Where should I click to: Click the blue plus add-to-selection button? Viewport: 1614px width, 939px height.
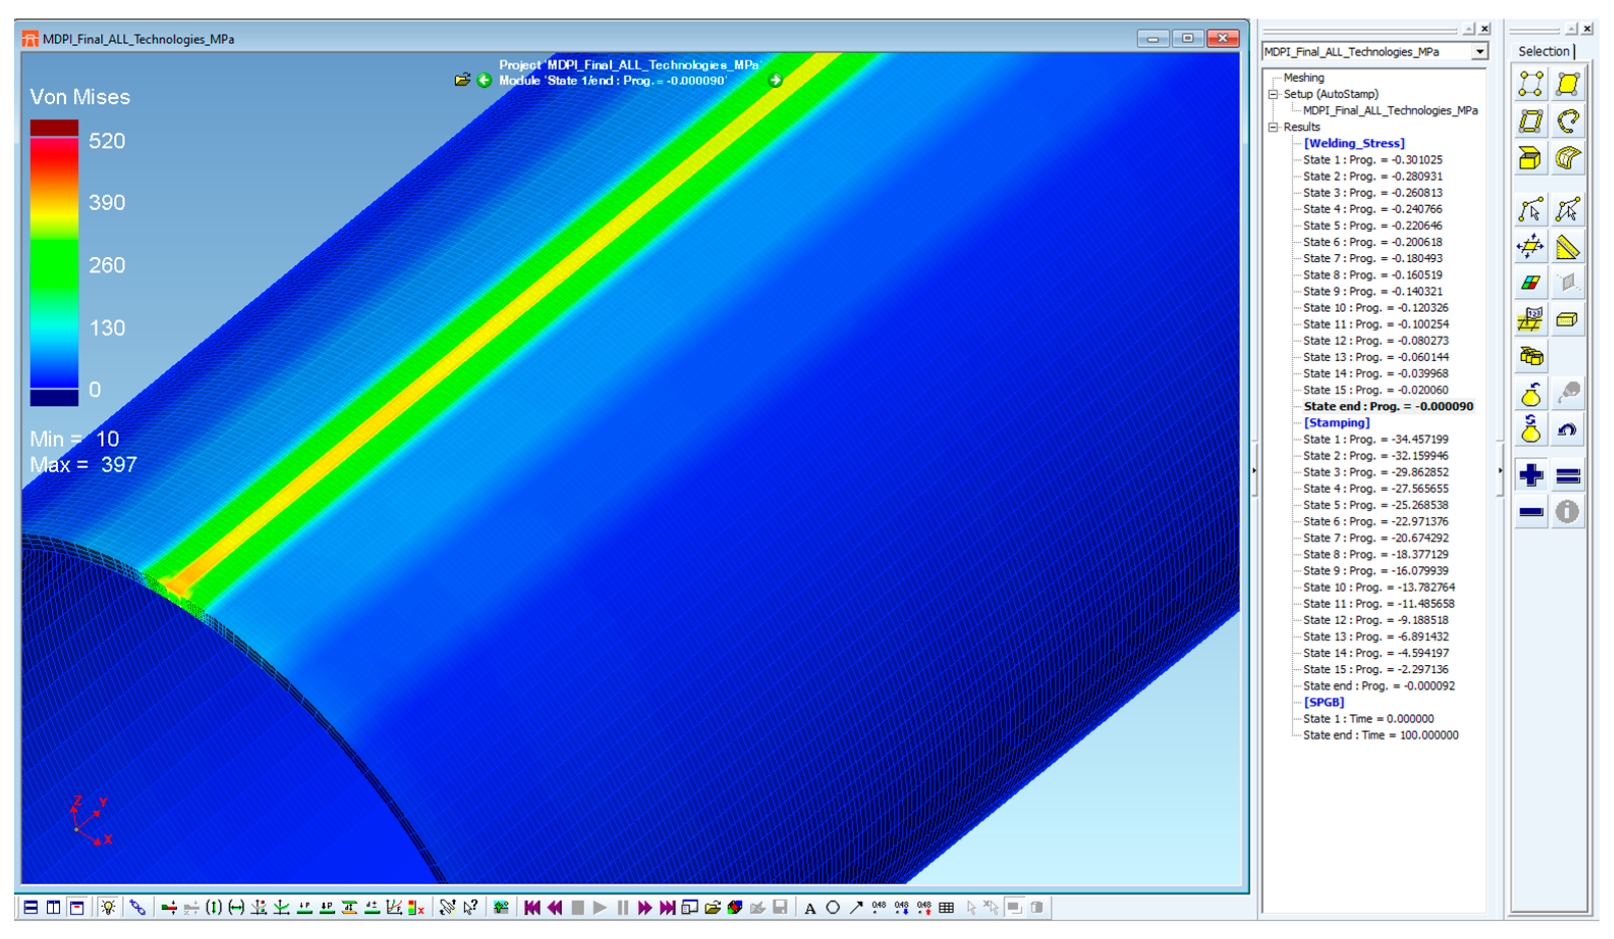1530,475
